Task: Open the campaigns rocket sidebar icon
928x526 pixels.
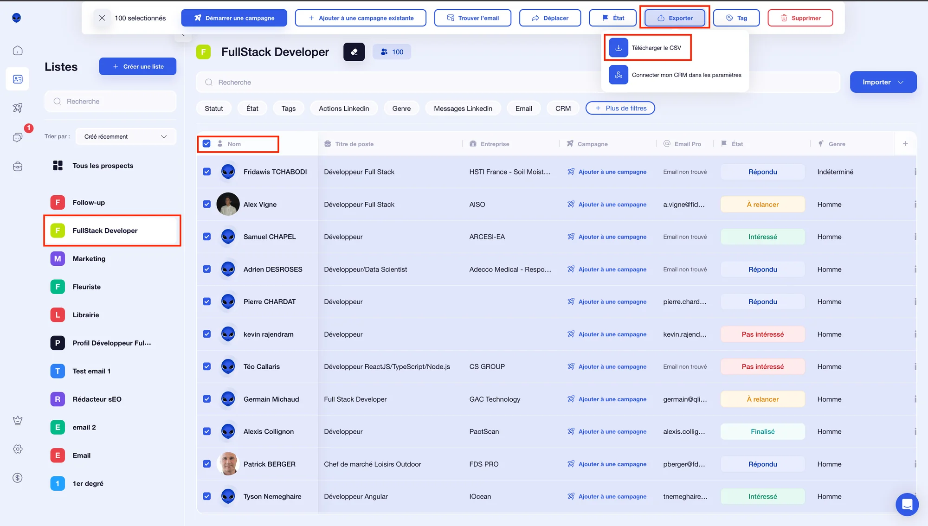Action: tap(18, 108)
